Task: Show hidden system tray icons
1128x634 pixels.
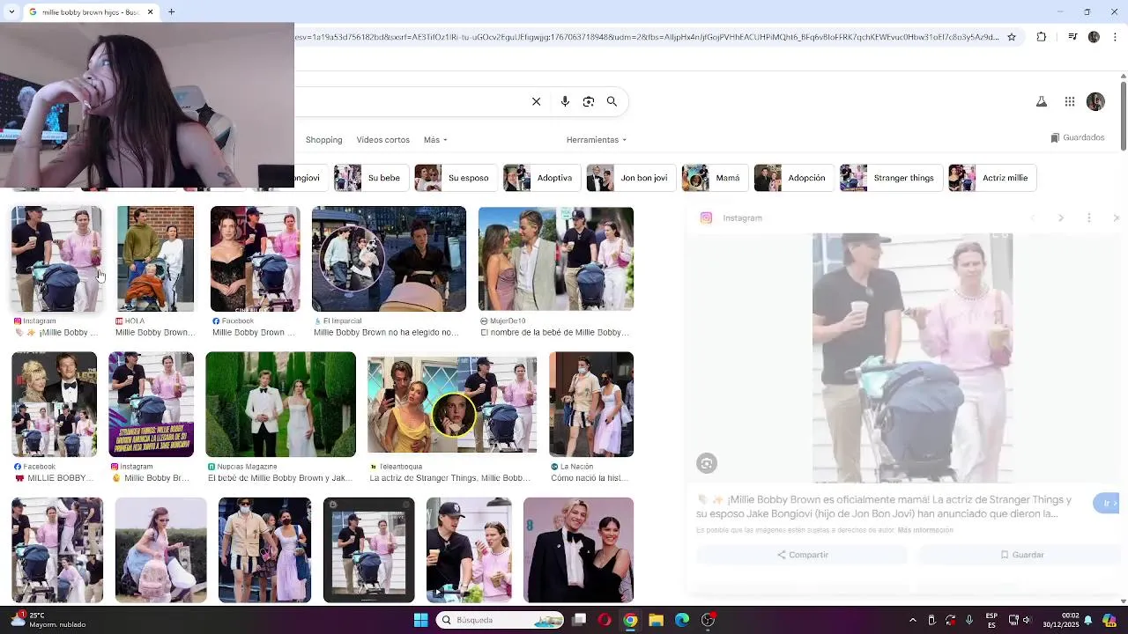Action: [x=913, y=620]
